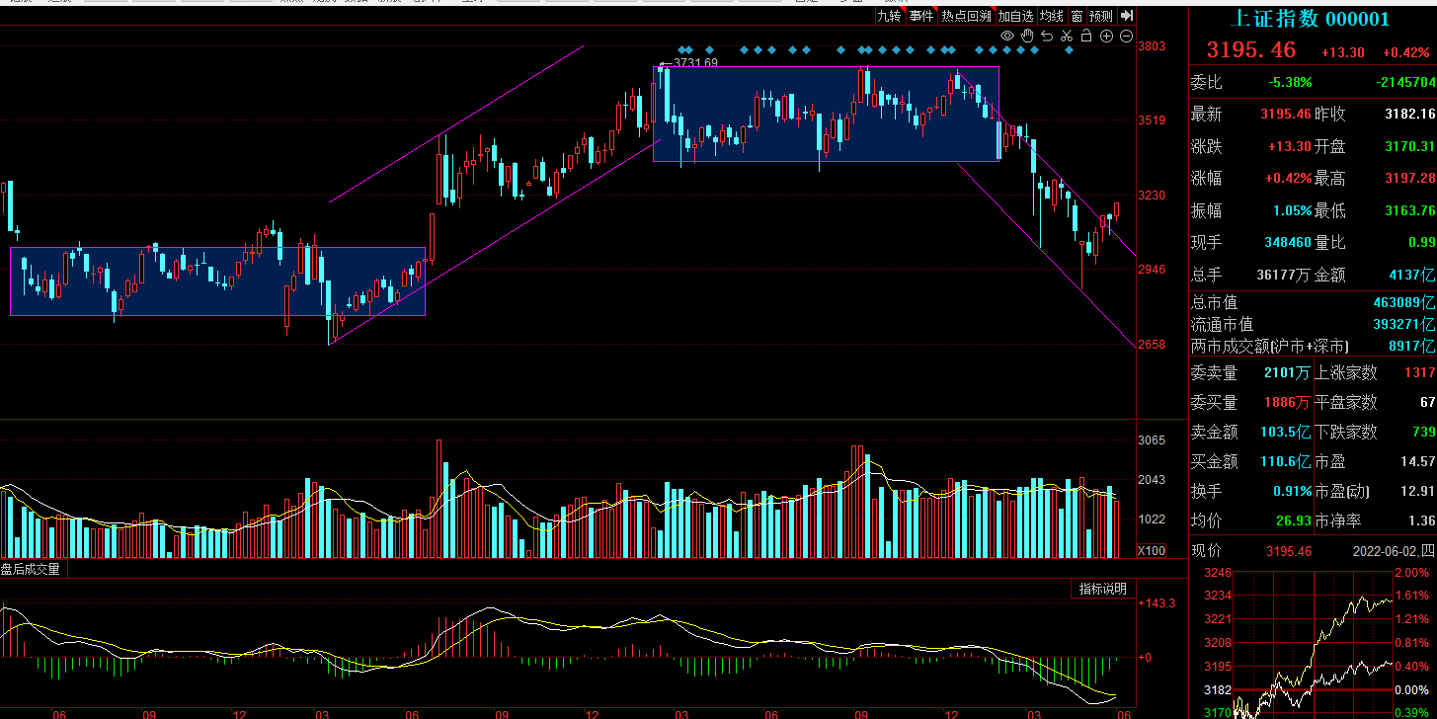Add stock with 加自选 button
Viewport: 1437px width, 719px height.
point(1015,16)
